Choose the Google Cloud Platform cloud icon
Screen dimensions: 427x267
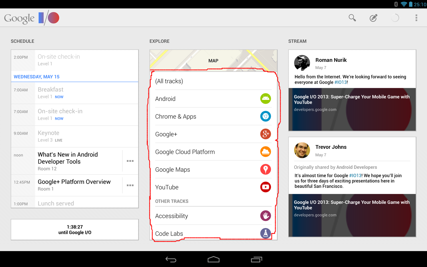click(x=266, y=152)
